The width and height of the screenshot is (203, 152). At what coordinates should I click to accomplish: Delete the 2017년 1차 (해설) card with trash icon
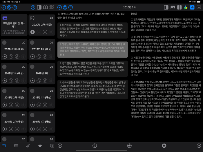click(51, 129)
